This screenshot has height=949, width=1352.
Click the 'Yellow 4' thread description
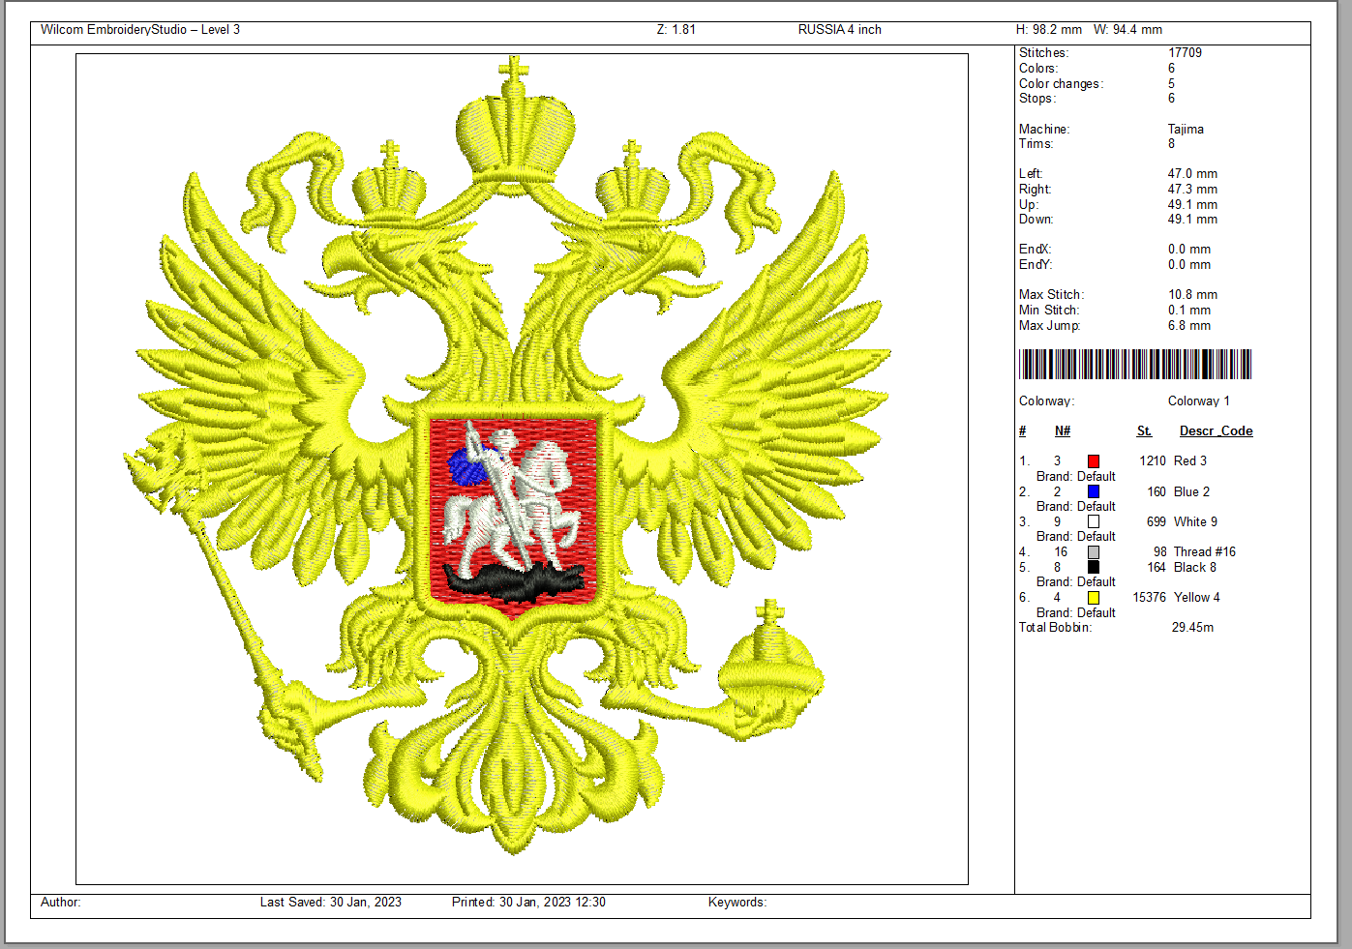point(1197,598)
